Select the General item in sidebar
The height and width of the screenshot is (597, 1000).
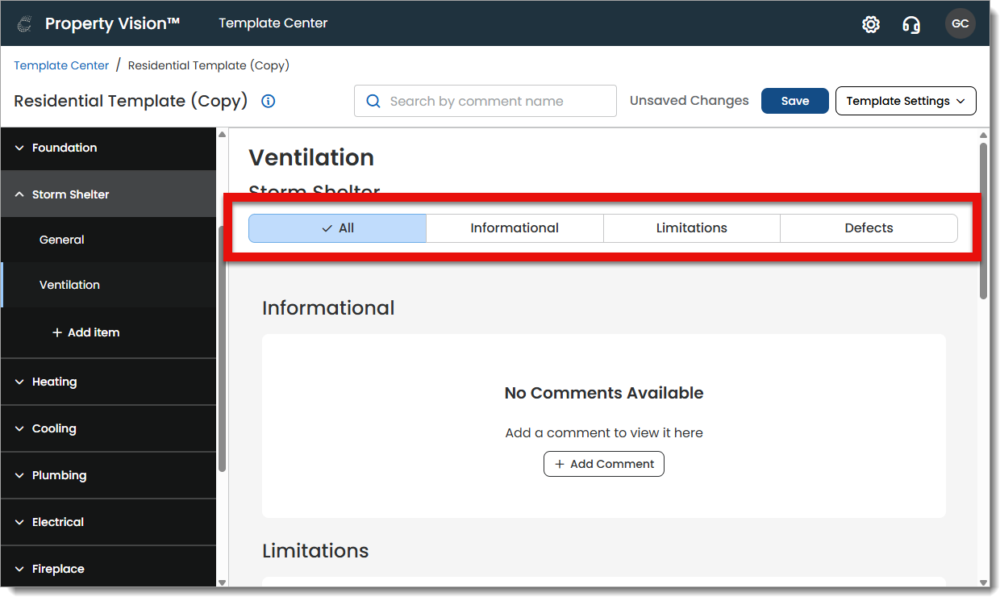click(62, 240)
